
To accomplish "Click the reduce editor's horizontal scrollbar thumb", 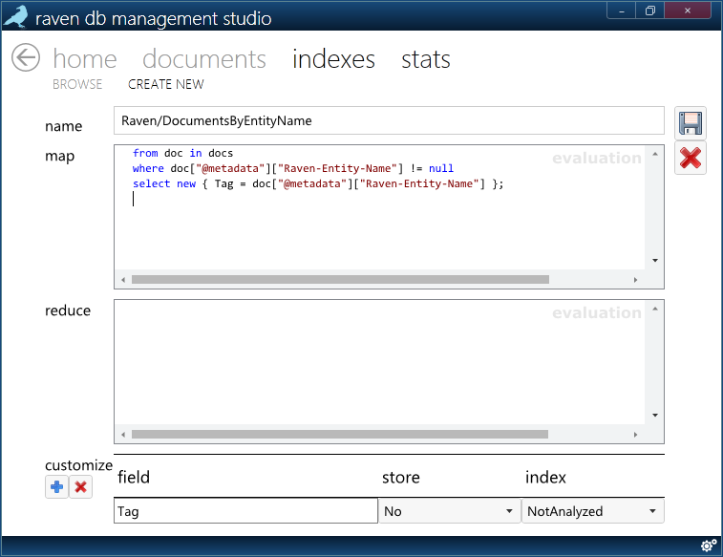I will coord(340,435).
